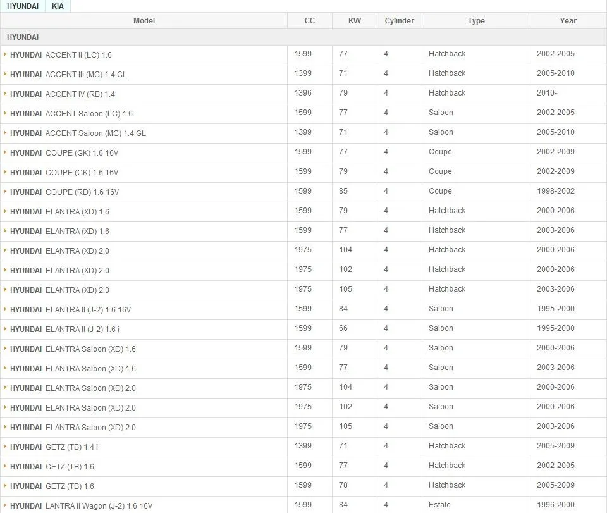
Task: Expand arrow beside LANTRA II Wagon (J-2)
Action: point(6,505)
